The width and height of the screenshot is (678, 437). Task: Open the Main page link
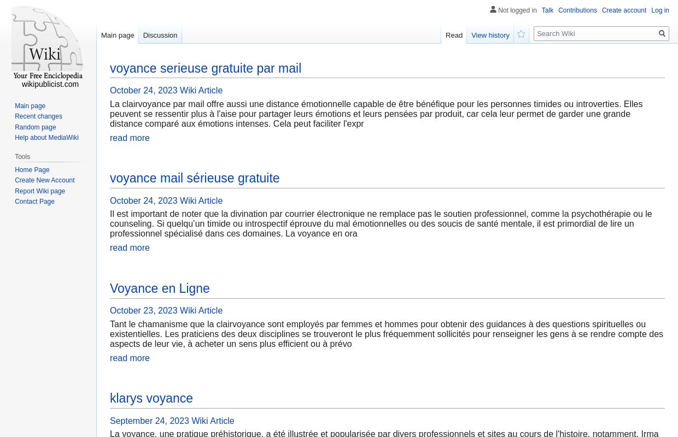coord(30,105)
